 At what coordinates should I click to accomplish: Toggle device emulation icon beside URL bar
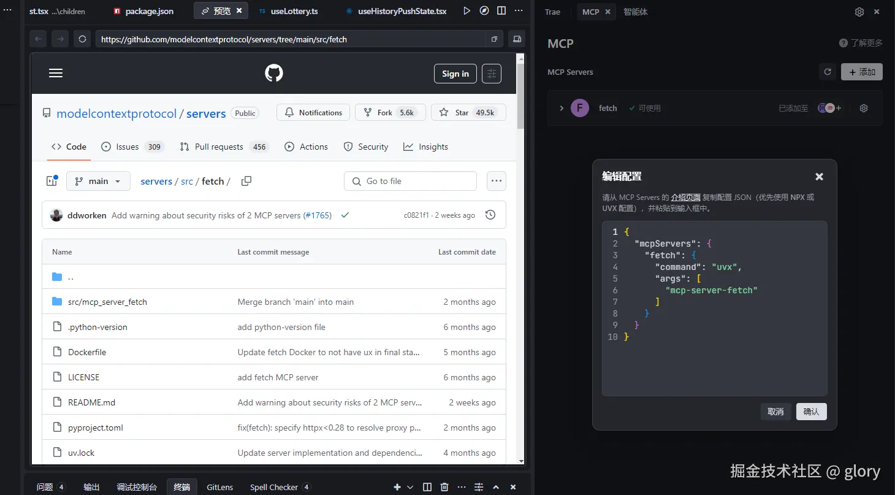click(x=517, y=39)
